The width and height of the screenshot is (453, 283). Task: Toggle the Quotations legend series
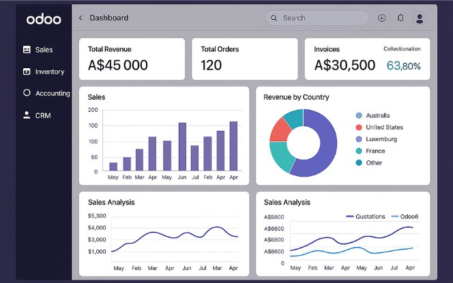(366, 217)
